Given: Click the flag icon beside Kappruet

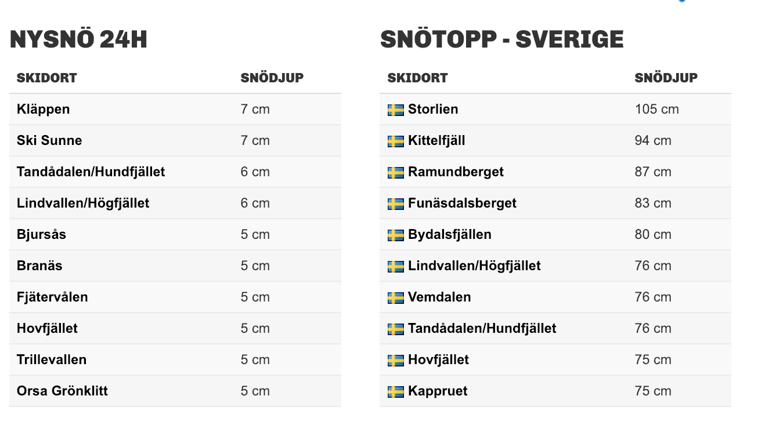Looking at the screenshot, I should (395, 391).
